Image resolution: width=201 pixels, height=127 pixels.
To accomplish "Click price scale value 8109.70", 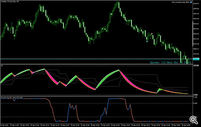I will pos(196,3).
